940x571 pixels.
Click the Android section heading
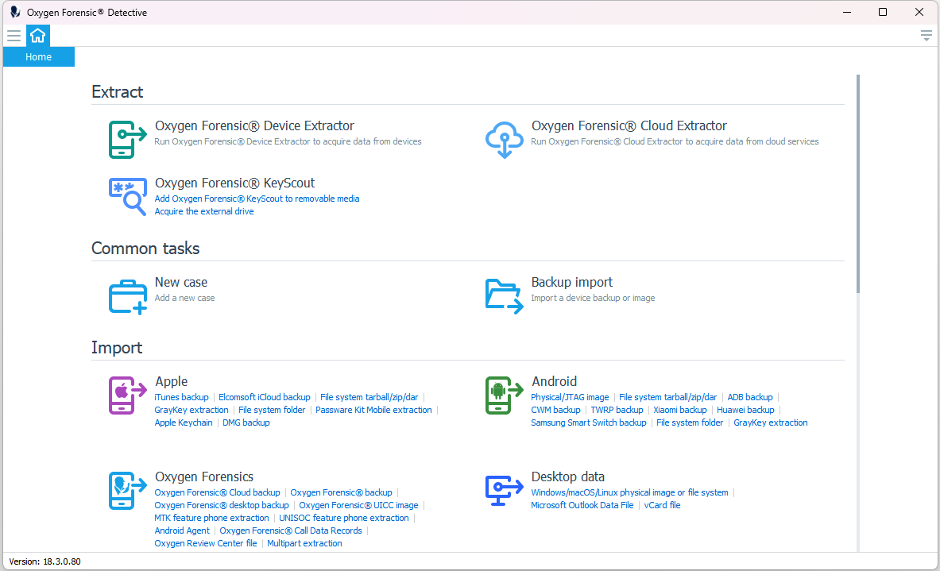[554, 382]
